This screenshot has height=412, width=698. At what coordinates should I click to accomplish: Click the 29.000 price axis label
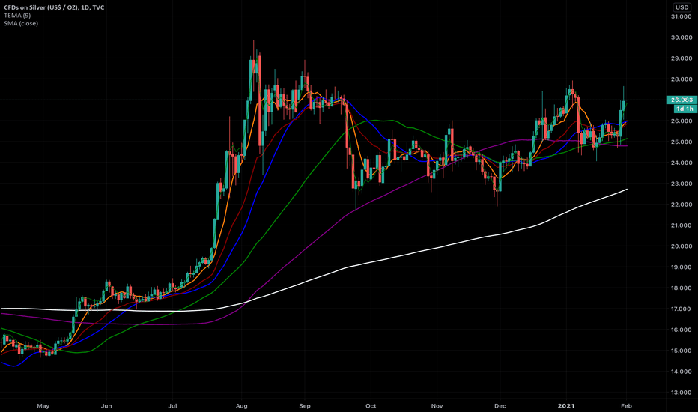click(x=681, y=58)
